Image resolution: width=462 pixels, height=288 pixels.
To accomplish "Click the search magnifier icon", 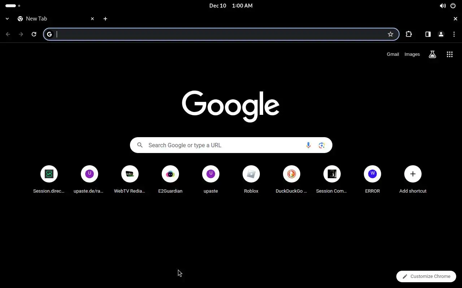I will click(x=140, y=145).
